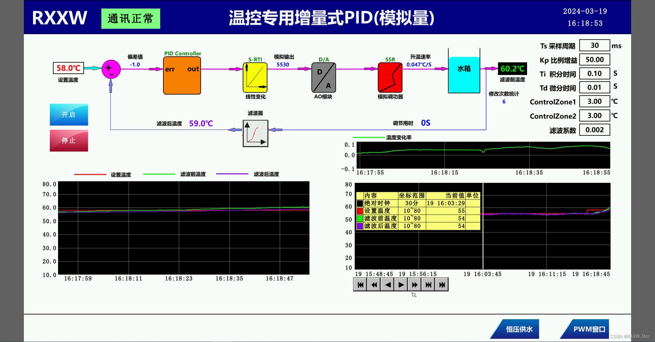Edit the ControlZone2 value field
The height and width of the screenshot is (342, 655).
[x=595, y=115]
